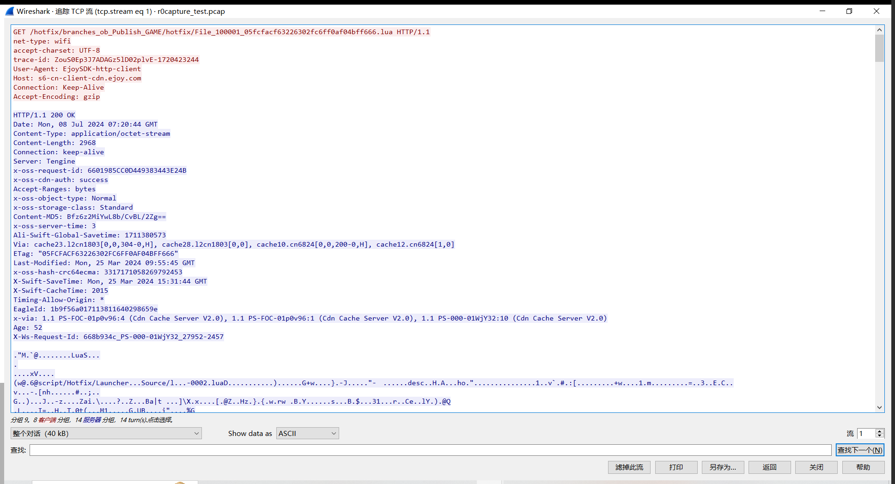Open the 整个对话 (40 kB) conversation dropdown
The height and width of the screenshot is (484, 895).
[x=106, y=433]
